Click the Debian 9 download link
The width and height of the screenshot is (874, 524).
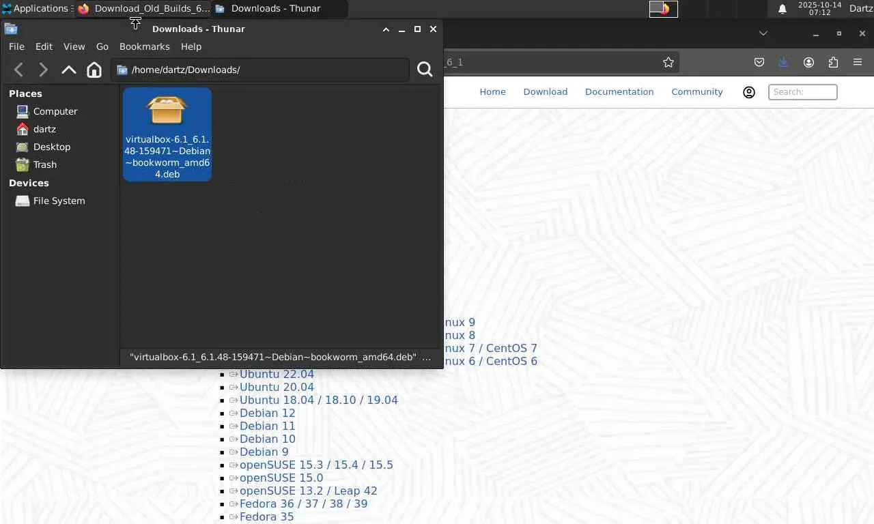264,452
